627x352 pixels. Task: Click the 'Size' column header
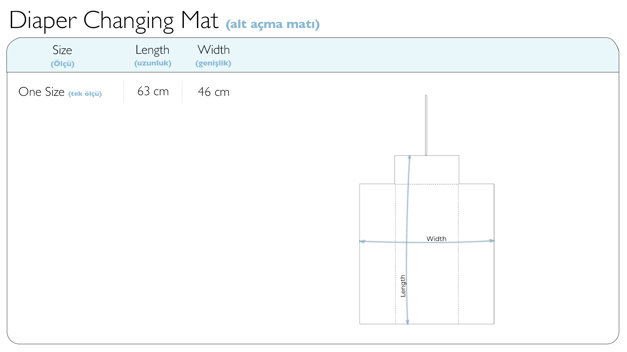point(62,50)
